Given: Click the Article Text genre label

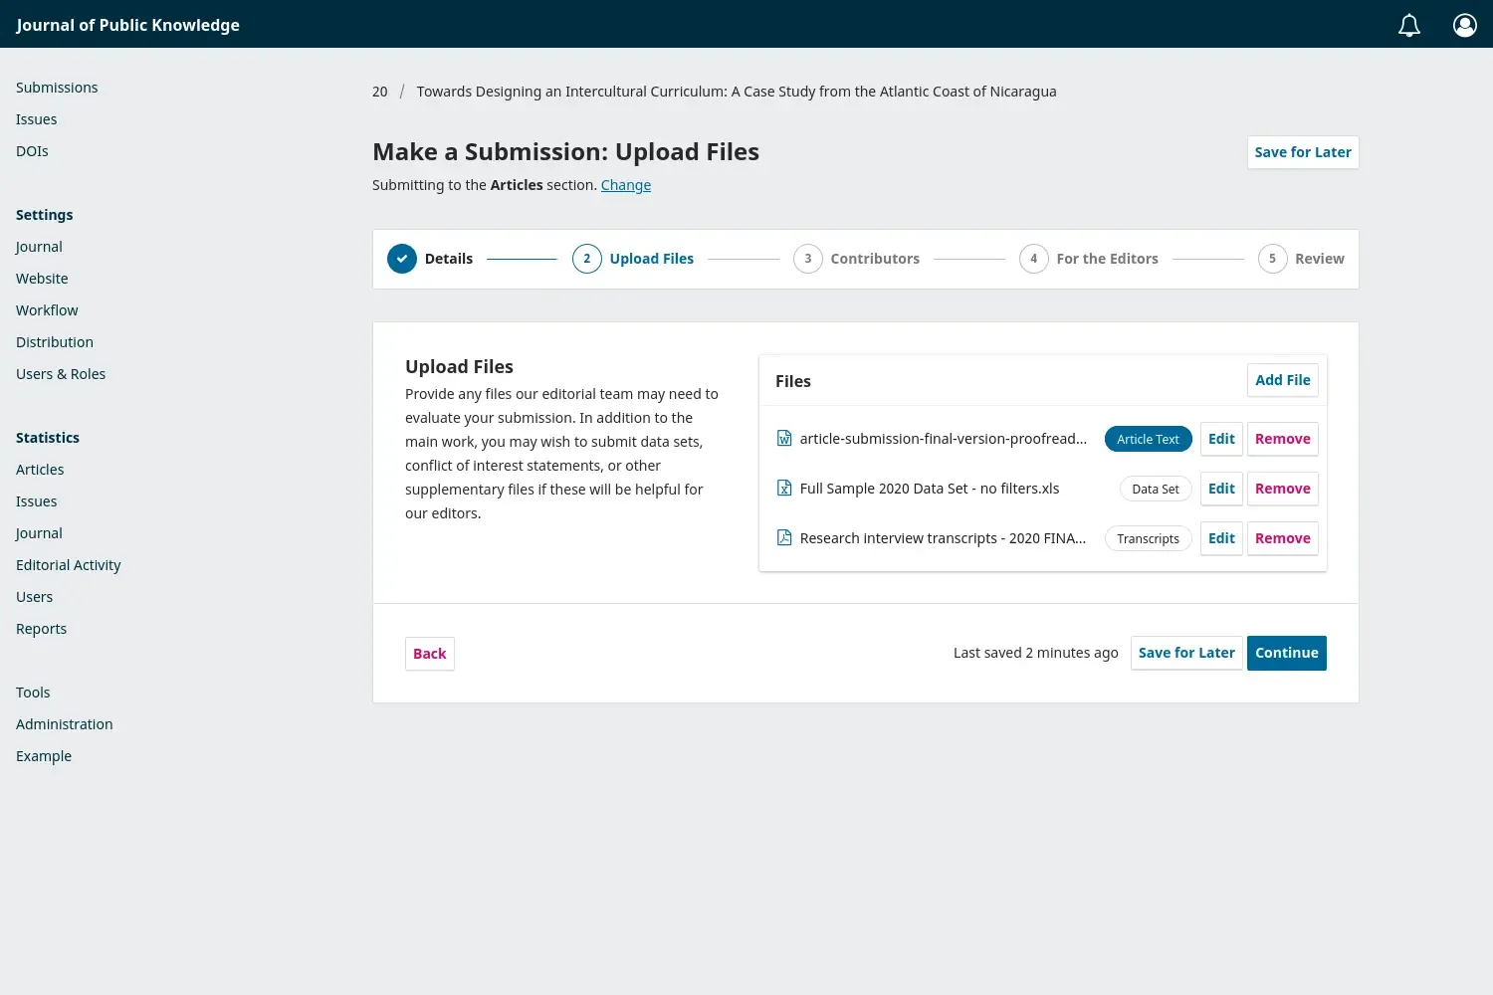Looking at the screenshot, I should (1148, 439).
